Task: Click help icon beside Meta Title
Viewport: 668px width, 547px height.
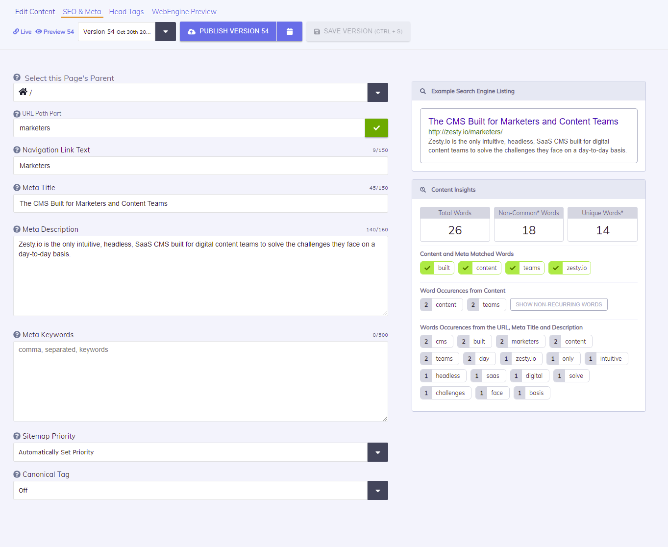Action: pyautogui.click(x=17, y=188)
